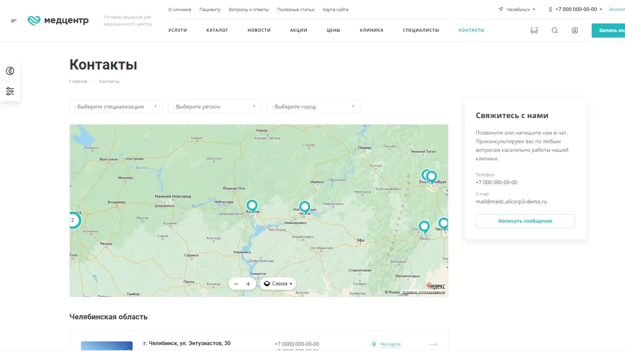
Task: Click address г. Челябинск, ул. Энтузиастов, 30
Action: [x=187, y=344]
